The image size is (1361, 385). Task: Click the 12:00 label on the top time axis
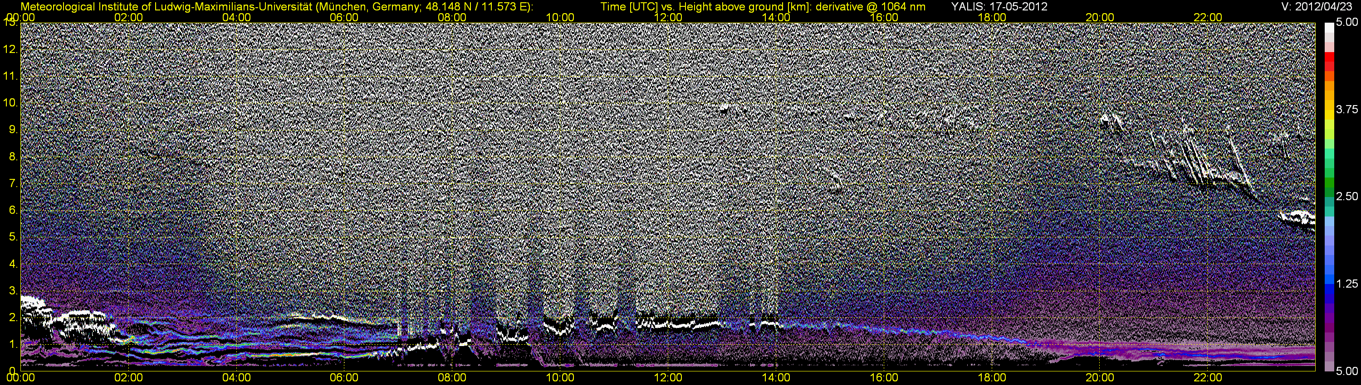coord(668,17)
